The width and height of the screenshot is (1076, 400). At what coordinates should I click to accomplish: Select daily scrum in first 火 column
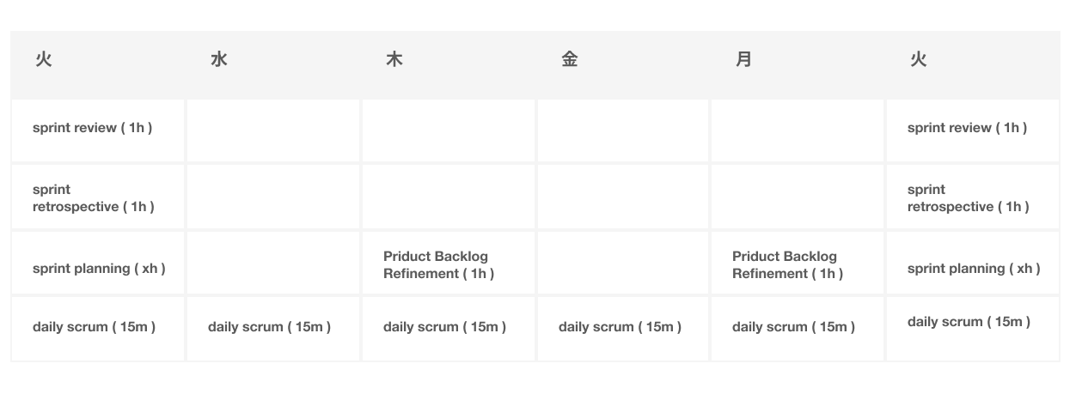[94, 327]
